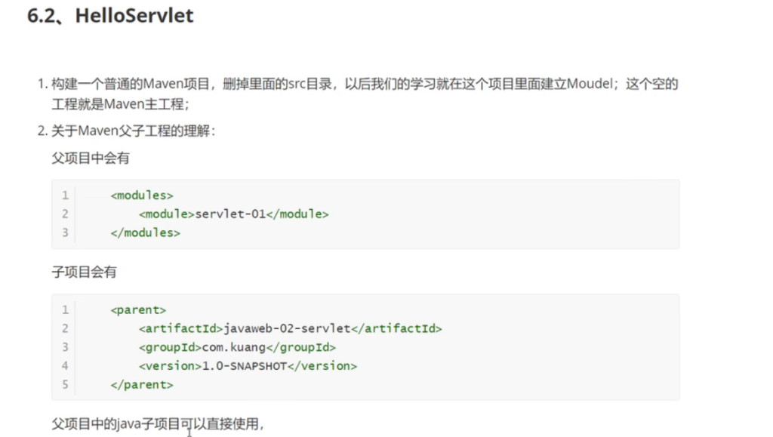The width and height of the screenshot is (773, 437).
Task: Click the 1.0-SNAPSHOT version line
Action: [248, 366]
